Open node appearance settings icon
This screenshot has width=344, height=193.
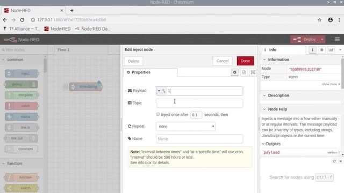point(253,72)
